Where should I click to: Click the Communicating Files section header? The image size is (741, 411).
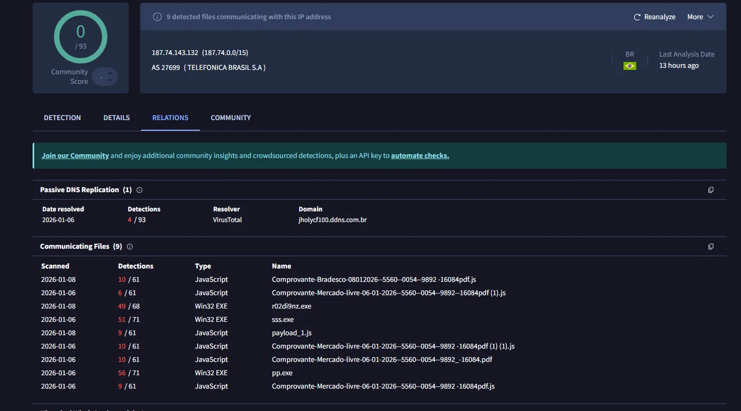(x=81, y=247)
